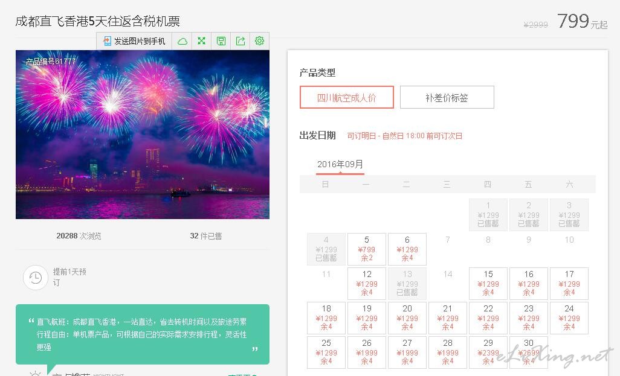Click the share arrow icon in image toolbar
This screenshot has width=620, height=376.
(x=241, y=40)
